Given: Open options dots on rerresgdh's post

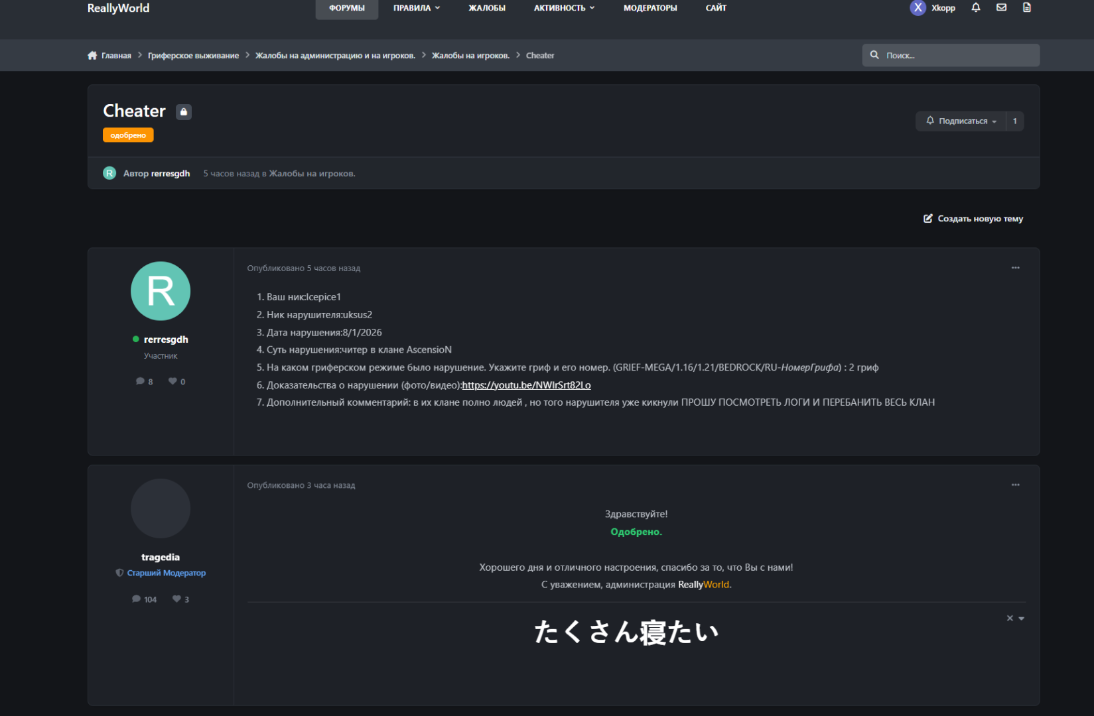Looking at the screenshot, I should (x=1016, y=268).
